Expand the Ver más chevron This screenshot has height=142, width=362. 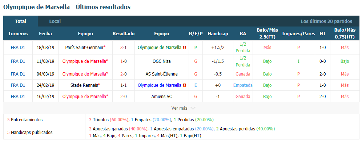click(x=193, y=108)
